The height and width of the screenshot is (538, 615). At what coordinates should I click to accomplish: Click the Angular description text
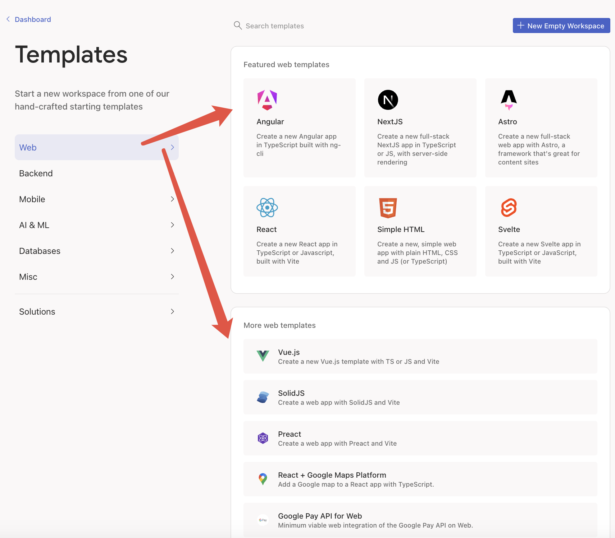[299, 145]
